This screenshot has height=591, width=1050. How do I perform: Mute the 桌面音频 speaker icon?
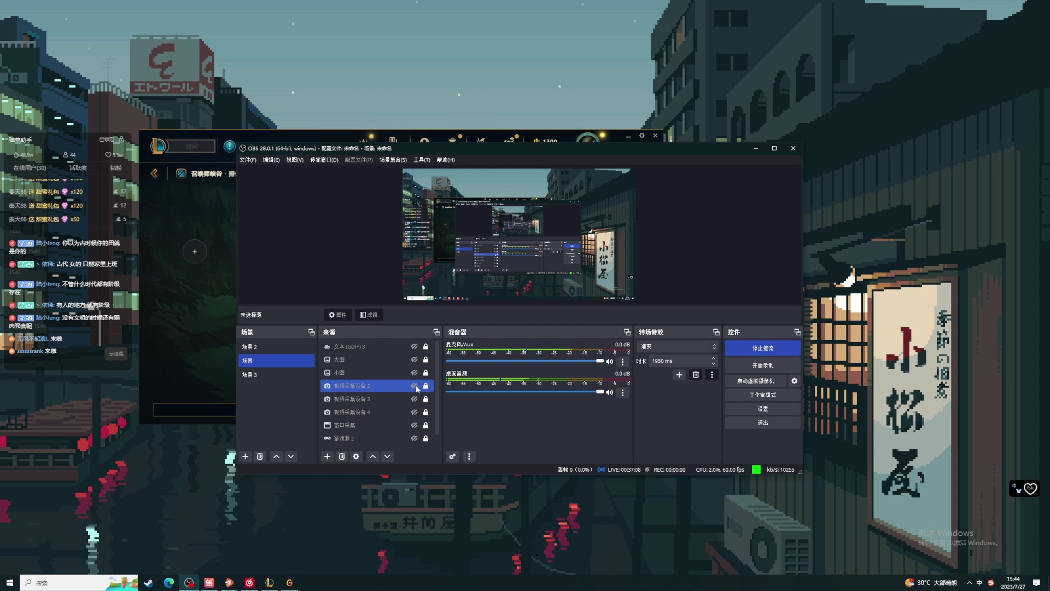pyautogui.click(x=609, y=392)
